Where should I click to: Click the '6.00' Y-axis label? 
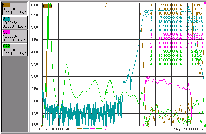(x=35, y=5)
